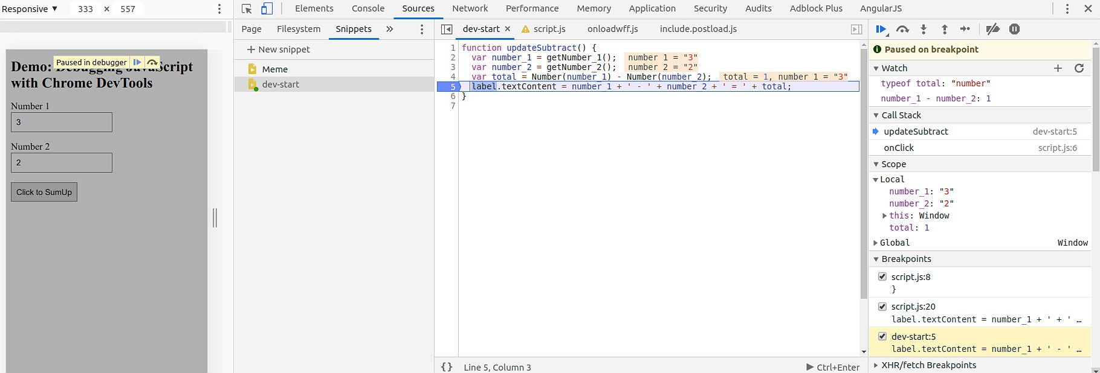This screenshot has height=373, width=1100.
Task: Open the Audits tab
Action: 759,8
